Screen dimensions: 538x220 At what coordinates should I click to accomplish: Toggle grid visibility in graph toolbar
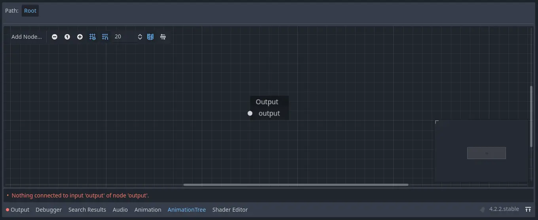pyautogui.click(x=93, y=37)
